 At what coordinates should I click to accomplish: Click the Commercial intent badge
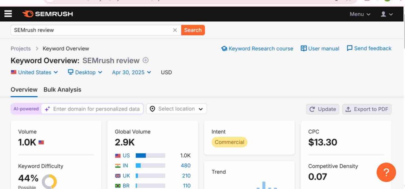[x=229, y=142]
